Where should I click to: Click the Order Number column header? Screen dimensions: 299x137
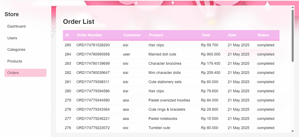tap(90, 35)
